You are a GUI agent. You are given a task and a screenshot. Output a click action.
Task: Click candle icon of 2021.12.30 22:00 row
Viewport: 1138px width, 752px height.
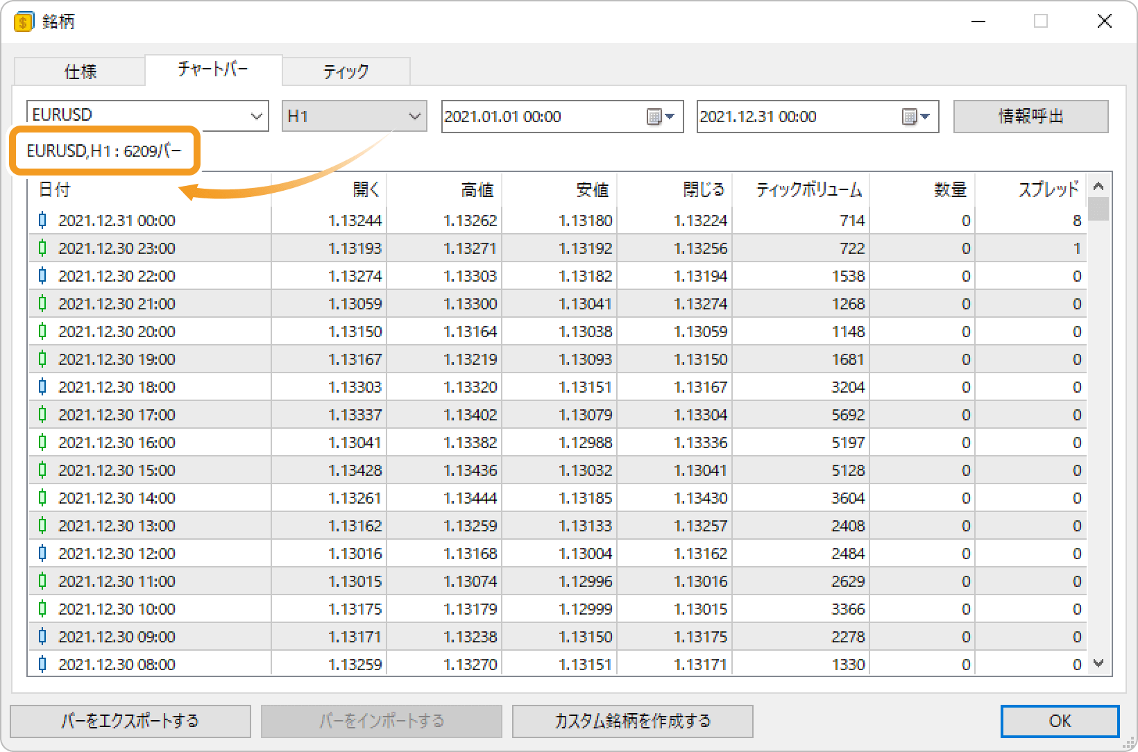42,276
